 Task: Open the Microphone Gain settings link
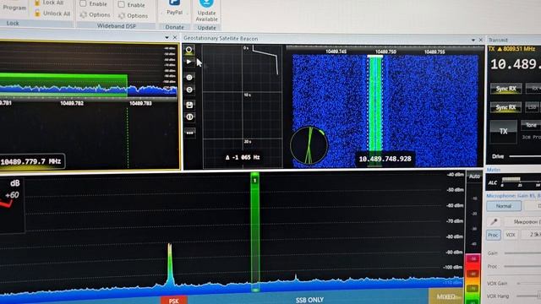(513, 195)
